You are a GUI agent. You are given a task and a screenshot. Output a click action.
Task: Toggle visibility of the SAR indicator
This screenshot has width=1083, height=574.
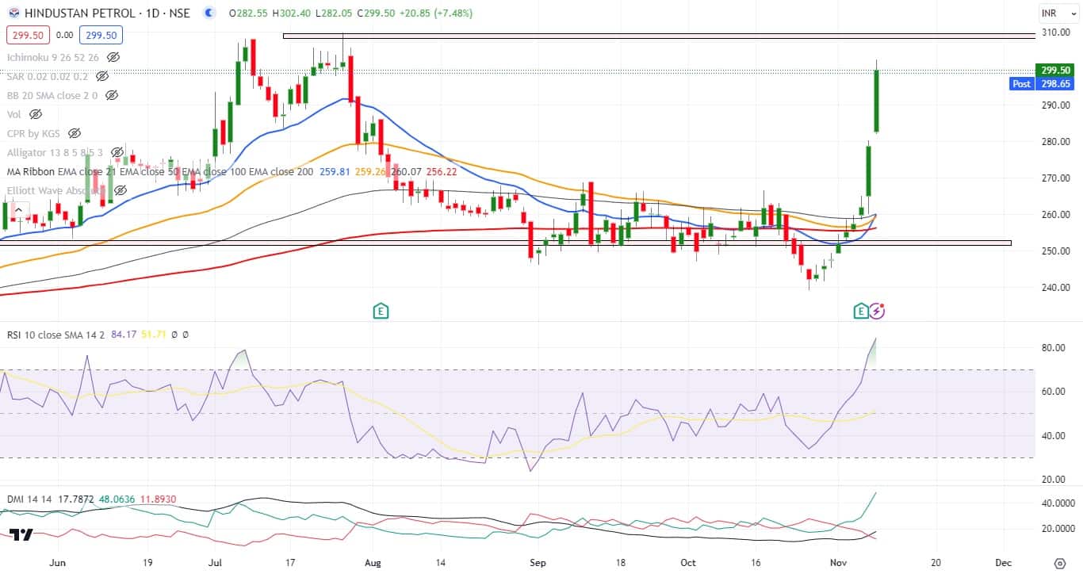point(101,77)
